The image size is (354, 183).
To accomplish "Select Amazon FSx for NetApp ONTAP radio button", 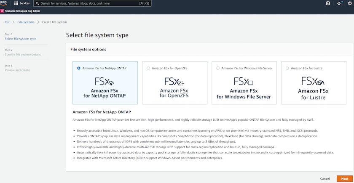I will tap(79, 68).
